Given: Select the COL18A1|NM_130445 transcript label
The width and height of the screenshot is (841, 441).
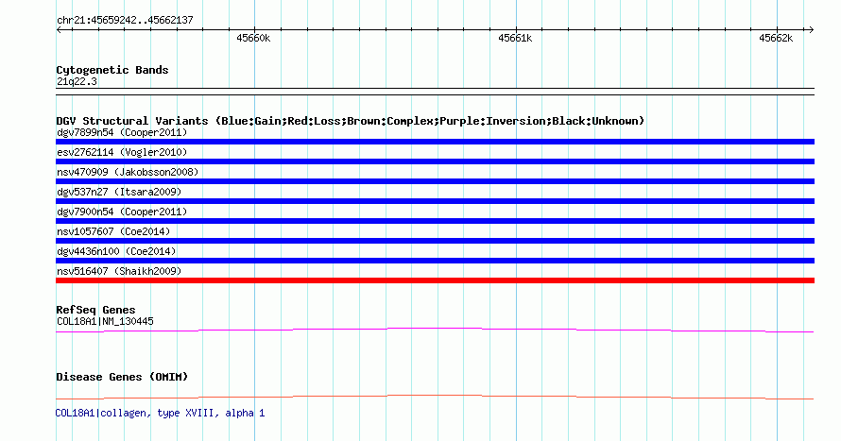Looking at the screenshot, I should coord(105,321).
